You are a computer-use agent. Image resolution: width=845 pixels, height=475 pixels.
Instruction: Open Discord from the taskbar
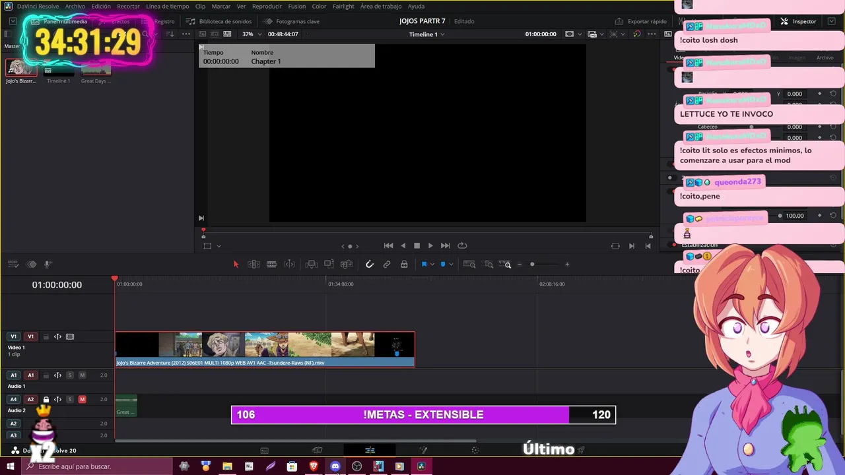click(x=335, y=466)
